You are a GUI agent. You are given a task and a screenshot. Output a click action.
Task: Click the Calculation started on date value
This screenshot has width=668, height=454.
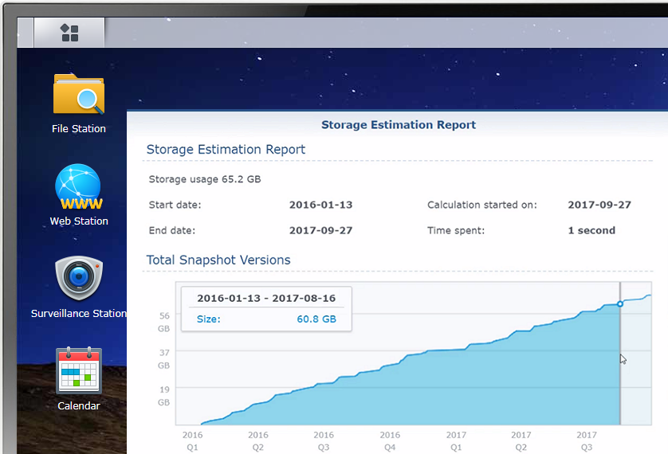click(x=599, y=205)
